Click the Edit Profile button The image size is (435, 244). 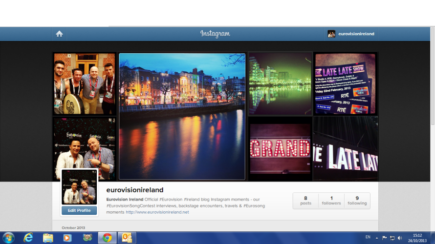click(79, 210)
